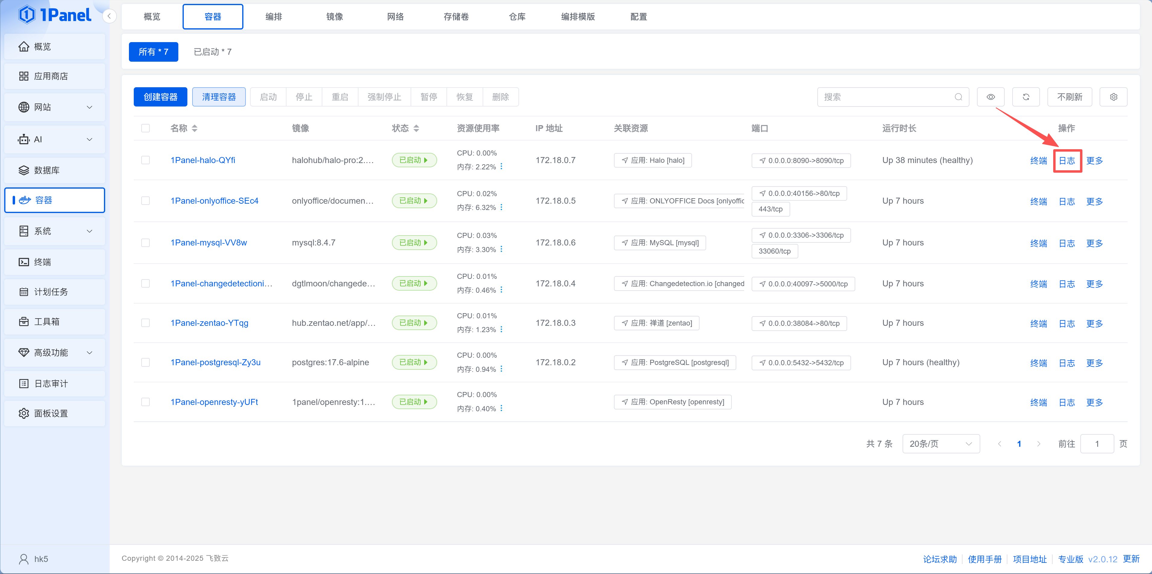Expand the 网站 sidebar menu
Viewport: 1152px width, 574px height.
tap(55, 107)
